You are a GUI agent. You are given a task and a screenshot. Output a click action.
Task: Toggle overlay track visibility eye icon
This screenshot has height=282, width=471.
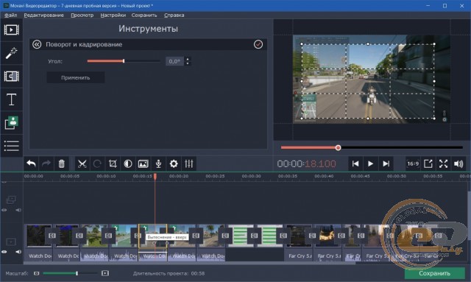(4, 210)
